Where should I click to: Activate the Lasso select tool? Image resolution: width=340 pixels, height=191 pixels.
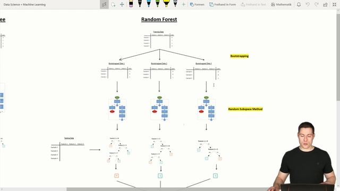click(113, 4)
